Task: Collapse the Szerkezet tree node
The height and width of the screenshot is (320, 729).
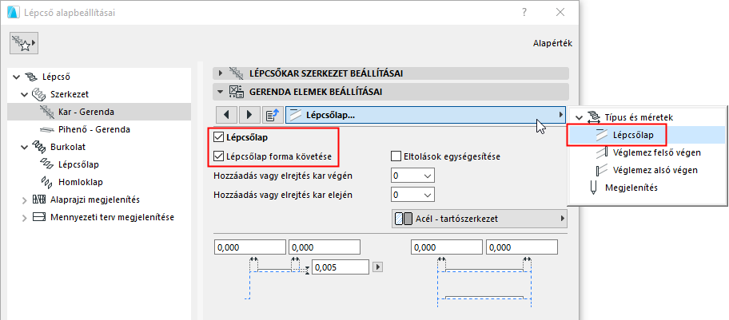Action: click(25, 94)
